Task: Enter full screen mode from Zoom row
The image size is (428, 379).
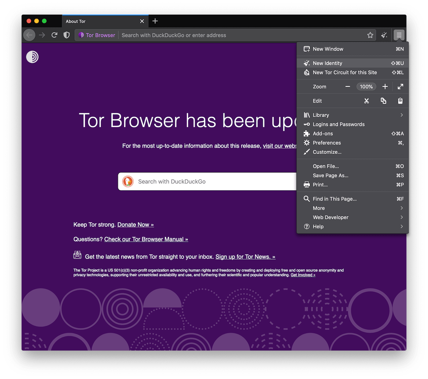Action: [400, 87]
